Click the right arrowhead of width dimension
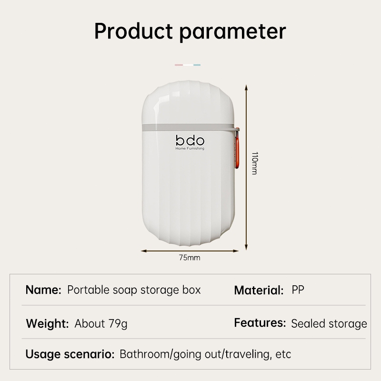The width and height of the screenshot is (381, 381). [x=236, y=251]
